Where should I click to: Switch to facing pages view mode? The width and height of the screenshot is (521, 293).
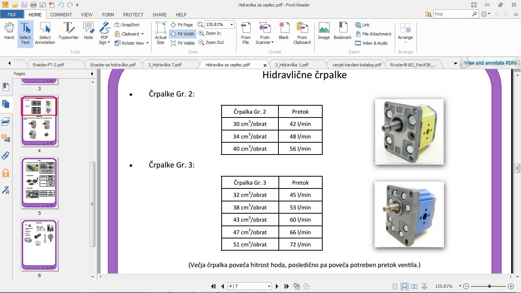pyautogui.click(x=414, y=286)
